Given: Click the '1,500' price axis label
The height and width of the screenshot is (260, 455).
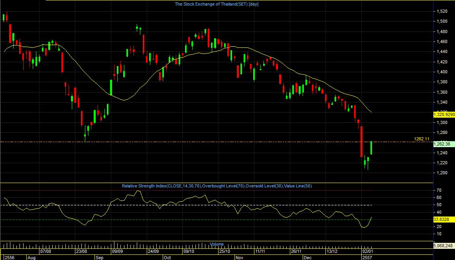Looking at the screenshot, I should pos(442,22).
